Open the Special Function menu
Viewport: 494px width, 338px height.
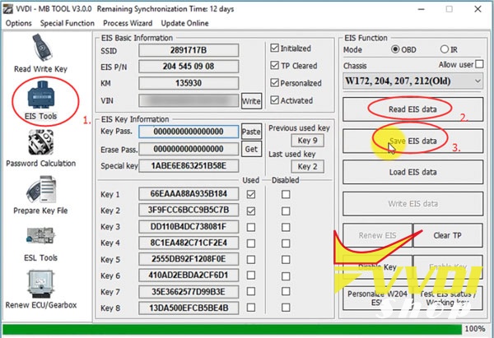(68, 23)
